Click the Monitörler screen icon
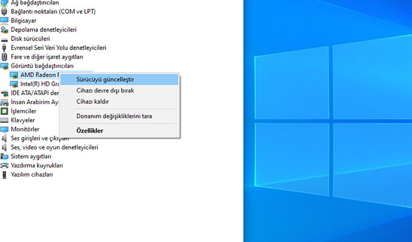Viewport: 412px width, 242px height. click(x=4, y=129)
